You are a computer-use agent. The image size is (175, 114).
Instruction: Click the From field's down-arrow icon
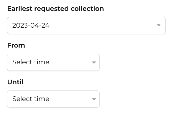[94, 63]
